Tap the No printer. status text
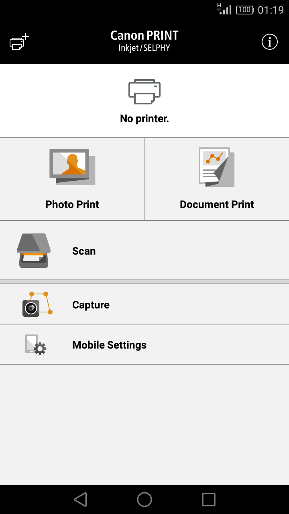 tap(144, 118)
